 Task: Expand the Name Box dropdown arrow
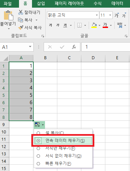30,47
